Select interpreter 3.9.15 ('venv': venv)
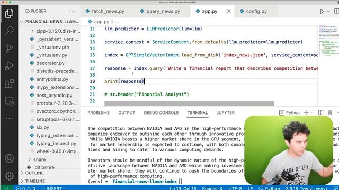 point(306,188)
